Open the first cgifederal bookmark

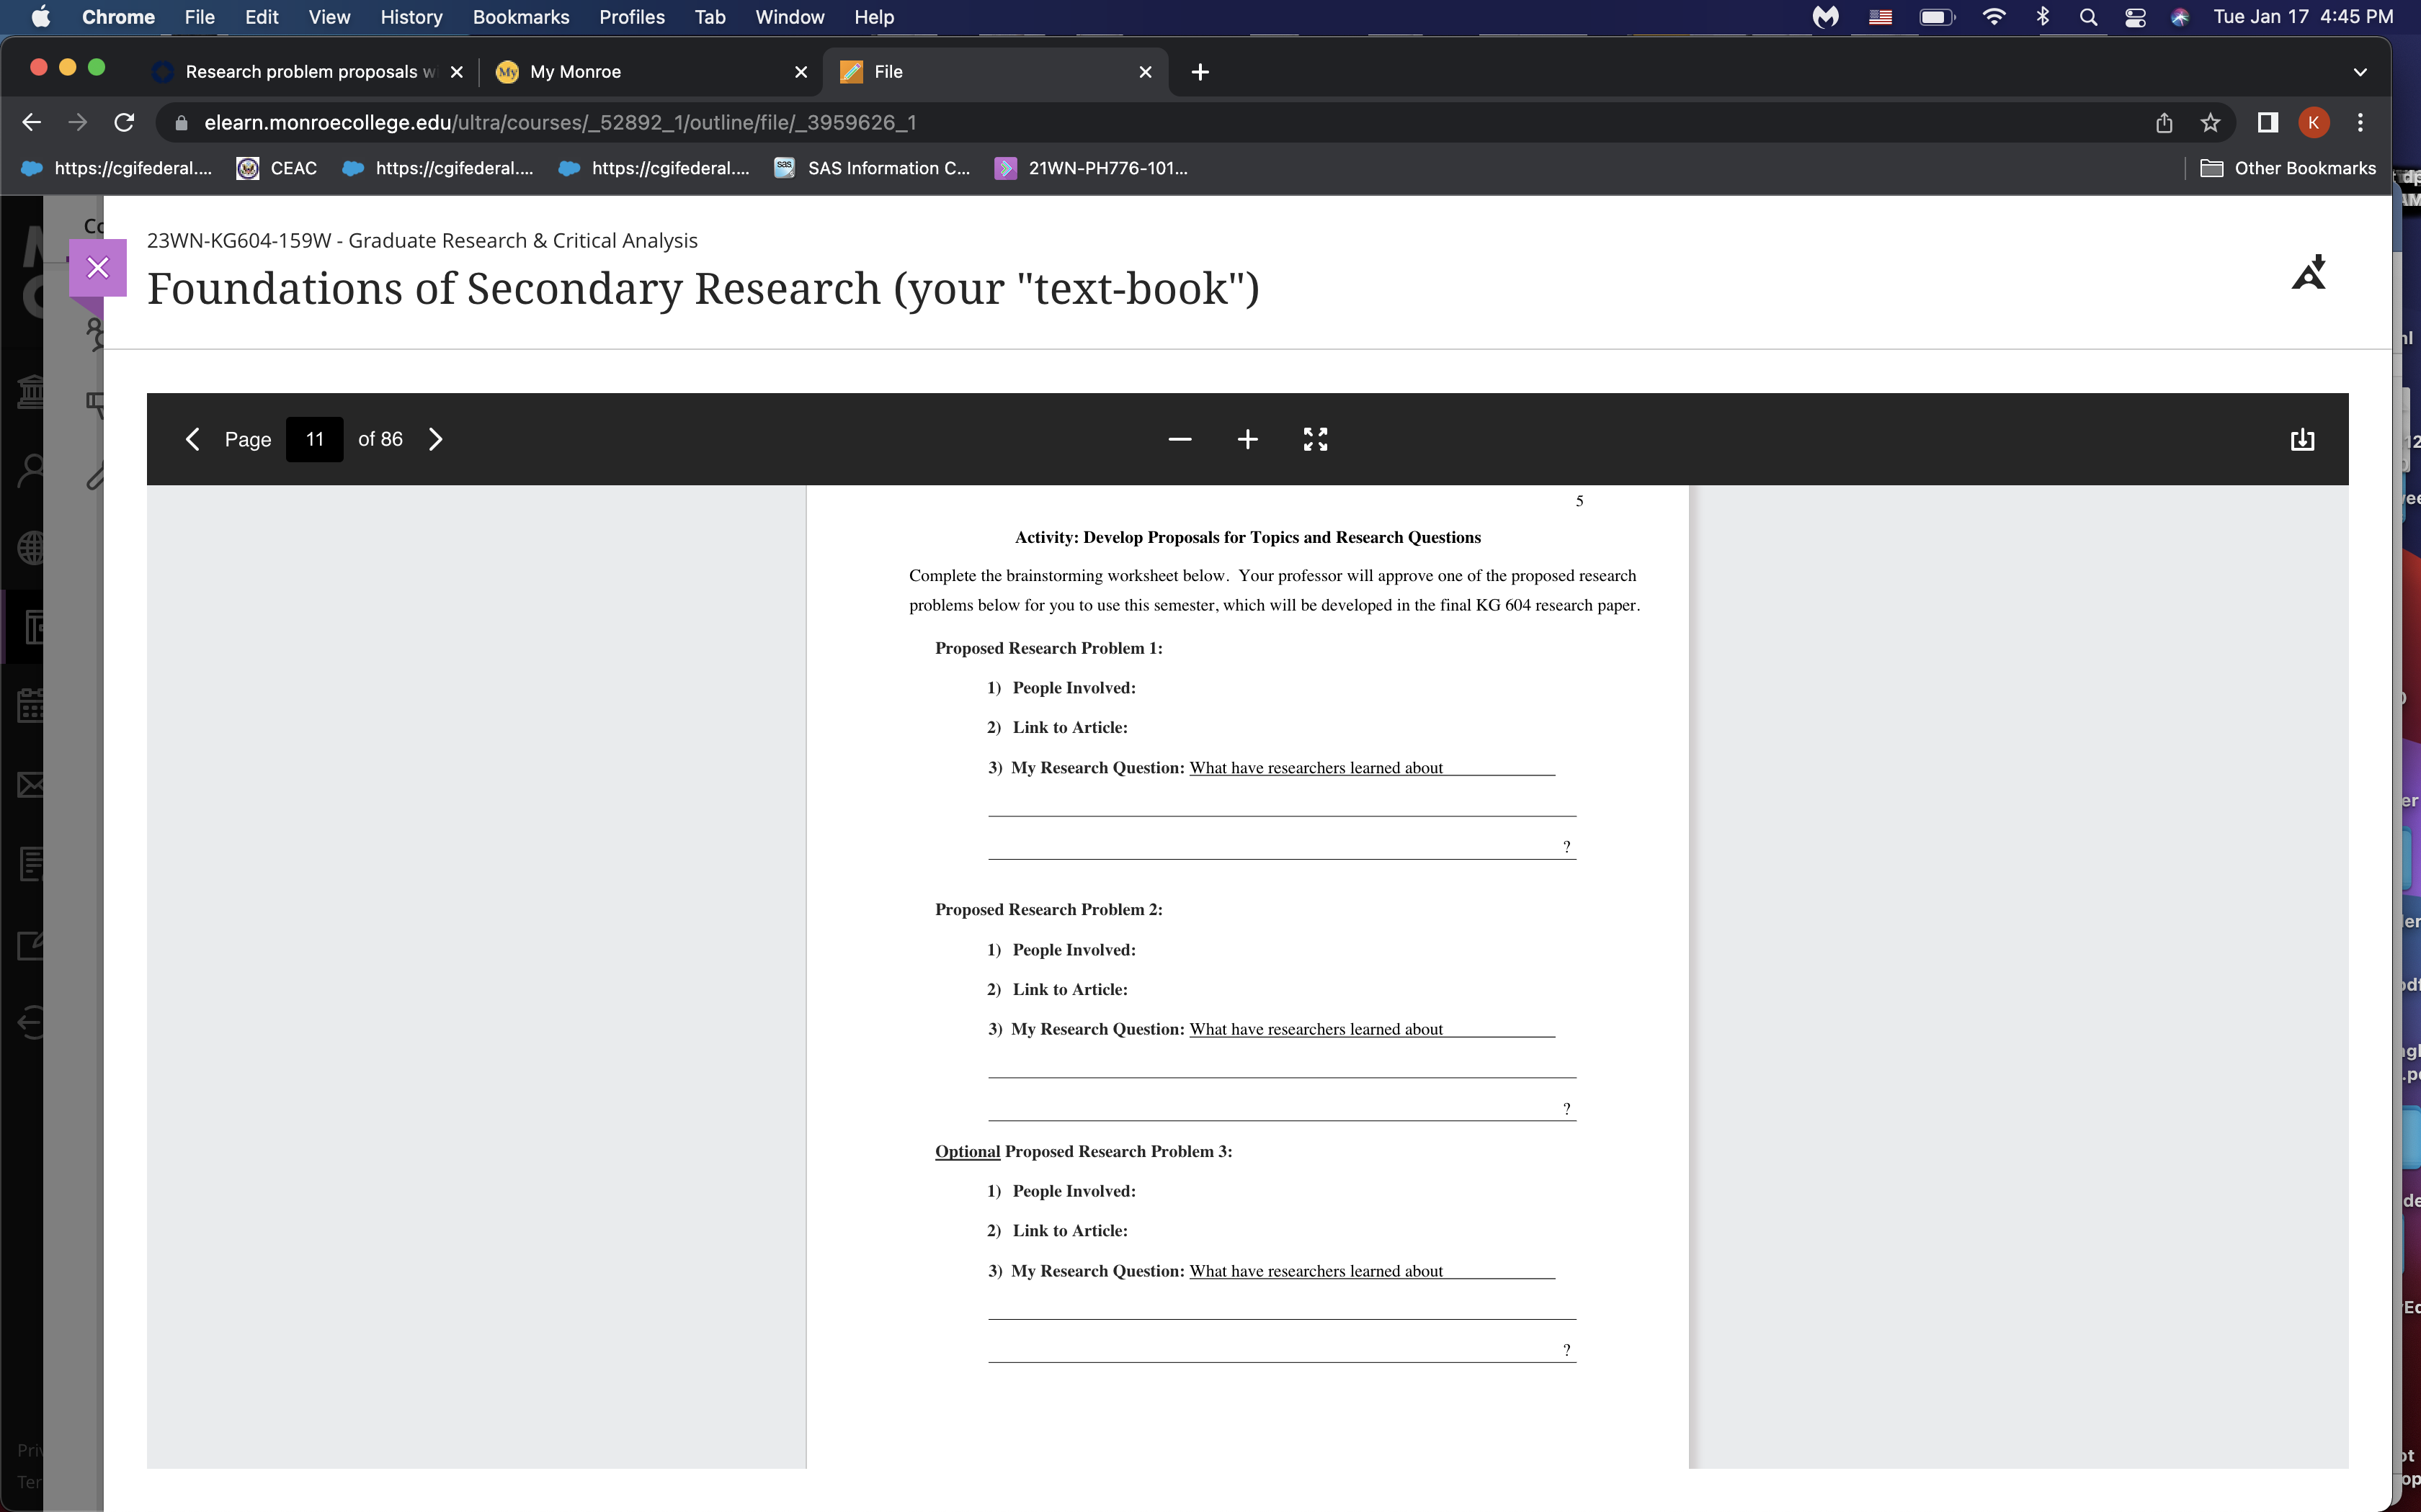[x=117, y=168]
